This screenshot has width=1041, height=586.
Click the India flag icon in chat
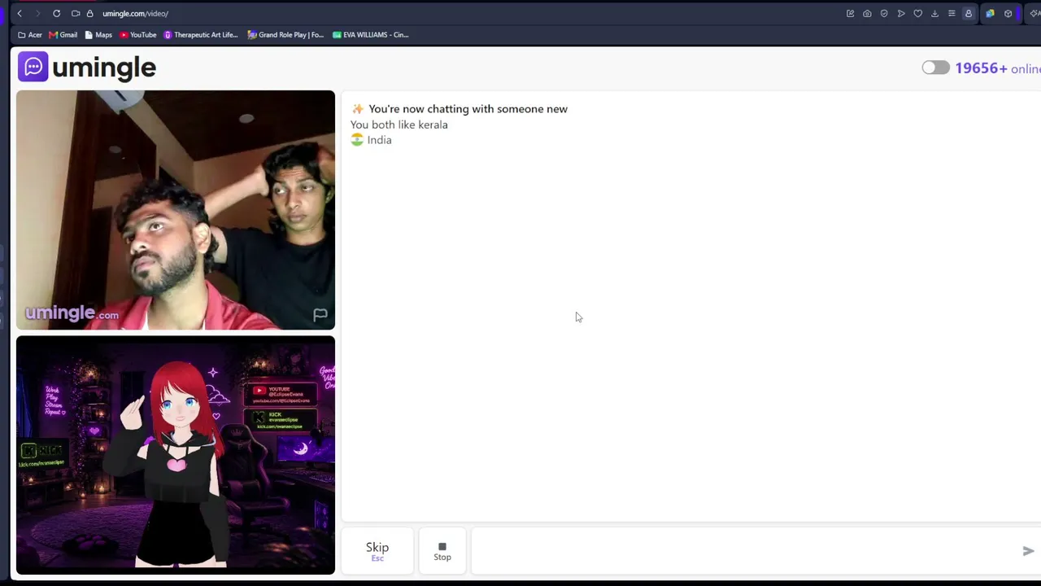357,140
